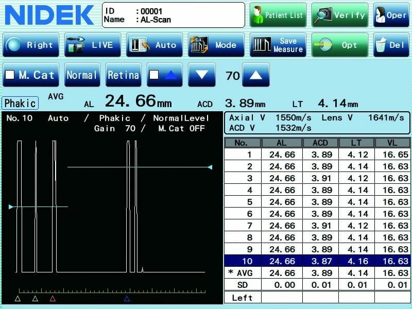
Task: Open the Patient List
Action: tap(278, 15)
